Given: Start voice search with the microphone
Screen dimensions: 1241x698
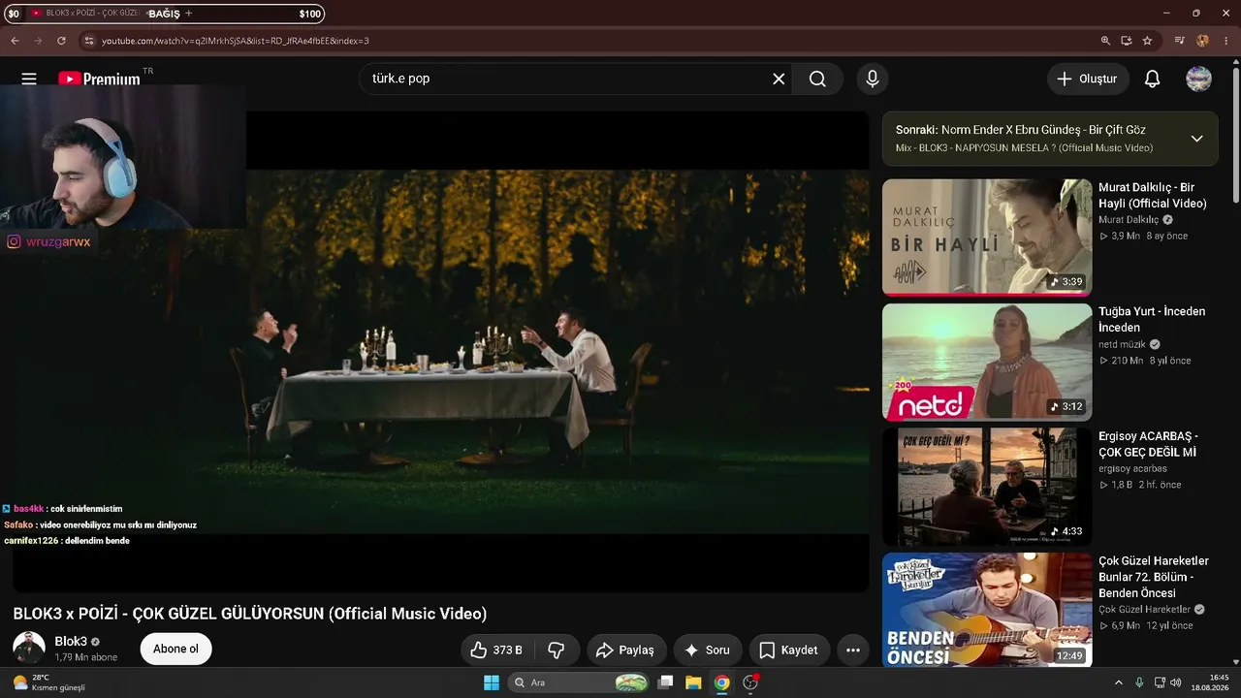Looking at the screenshot, I should tap(873, 79).
